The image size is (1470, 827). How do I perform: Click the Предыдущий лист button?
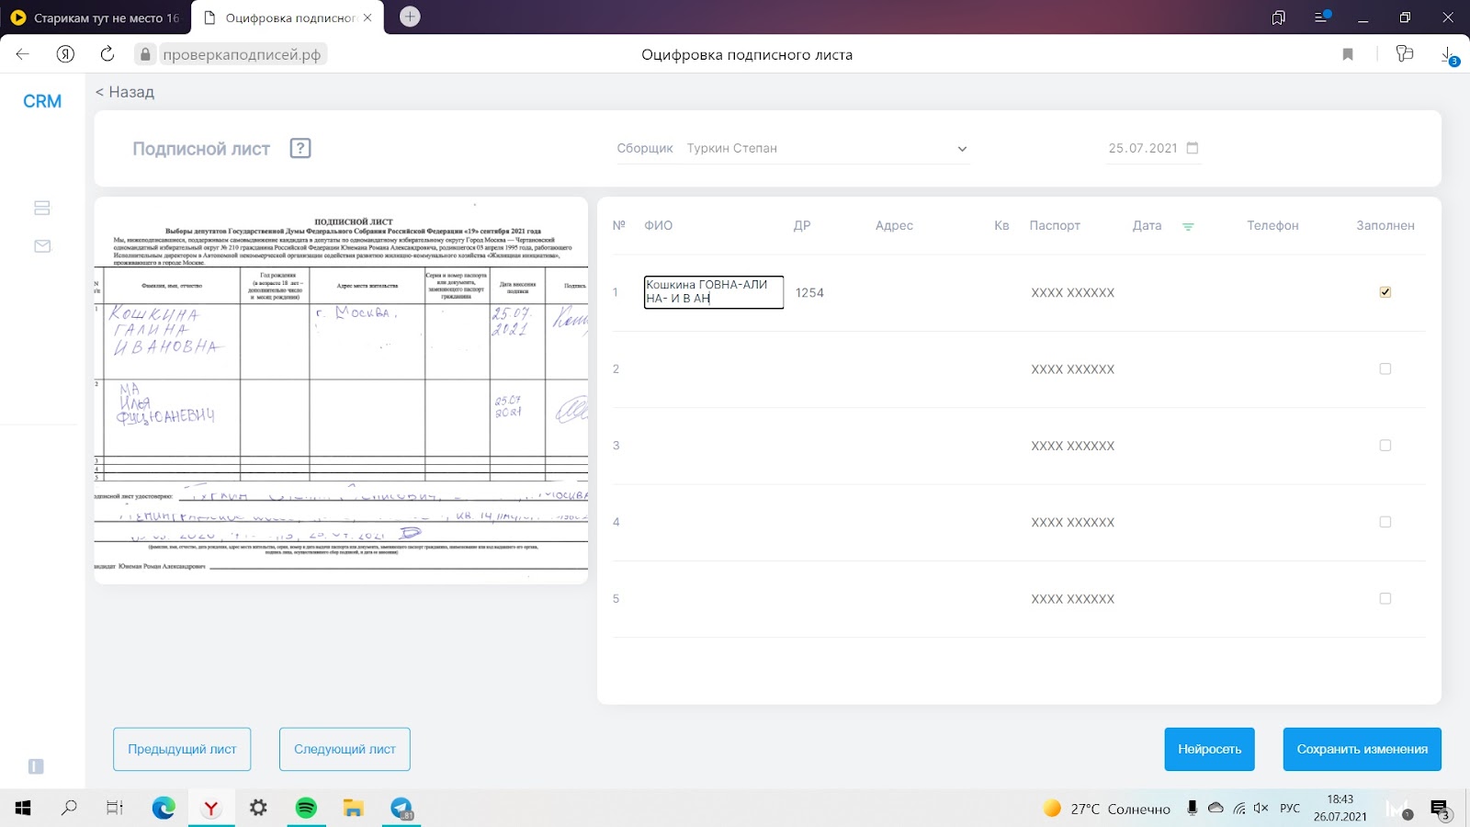[x=182, y=749]
